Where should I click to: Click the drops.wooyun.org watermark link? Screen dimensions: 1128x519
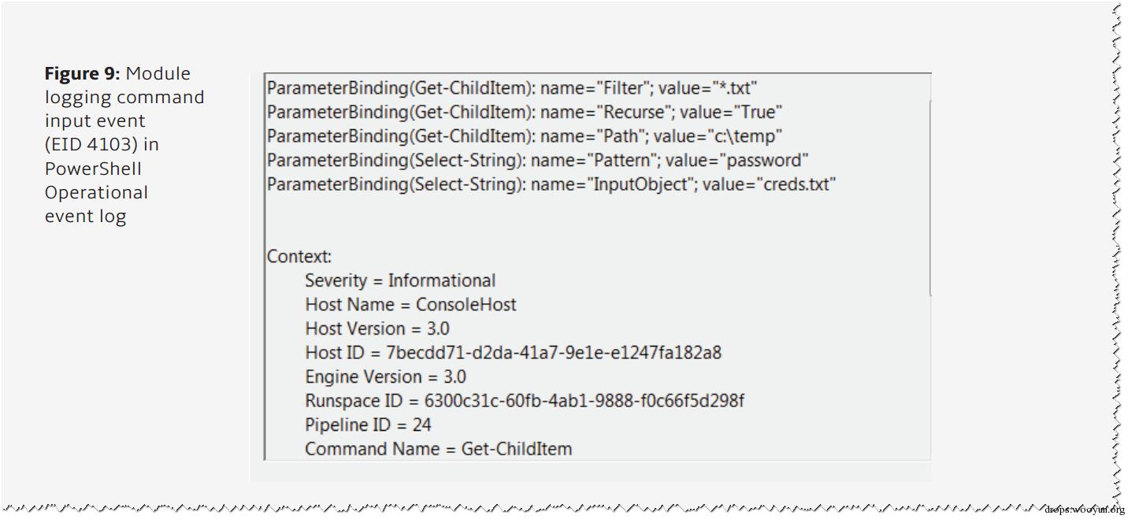pos(1085,509)
